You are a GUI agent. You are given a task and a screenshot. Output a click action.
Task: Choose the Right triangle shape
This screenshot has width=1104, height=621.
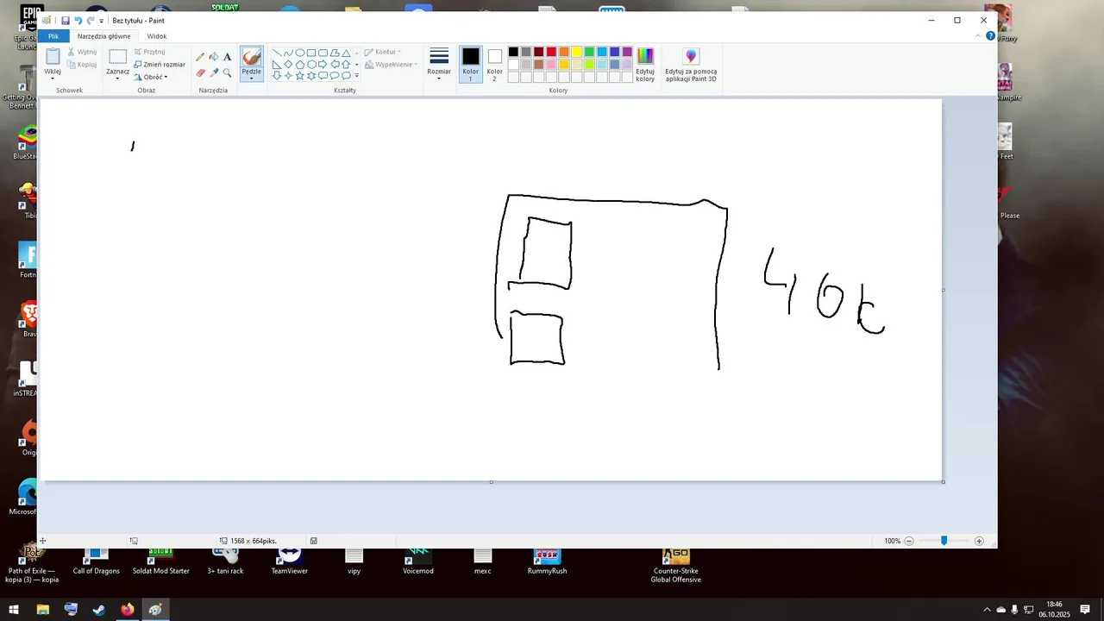coord(277,64)
